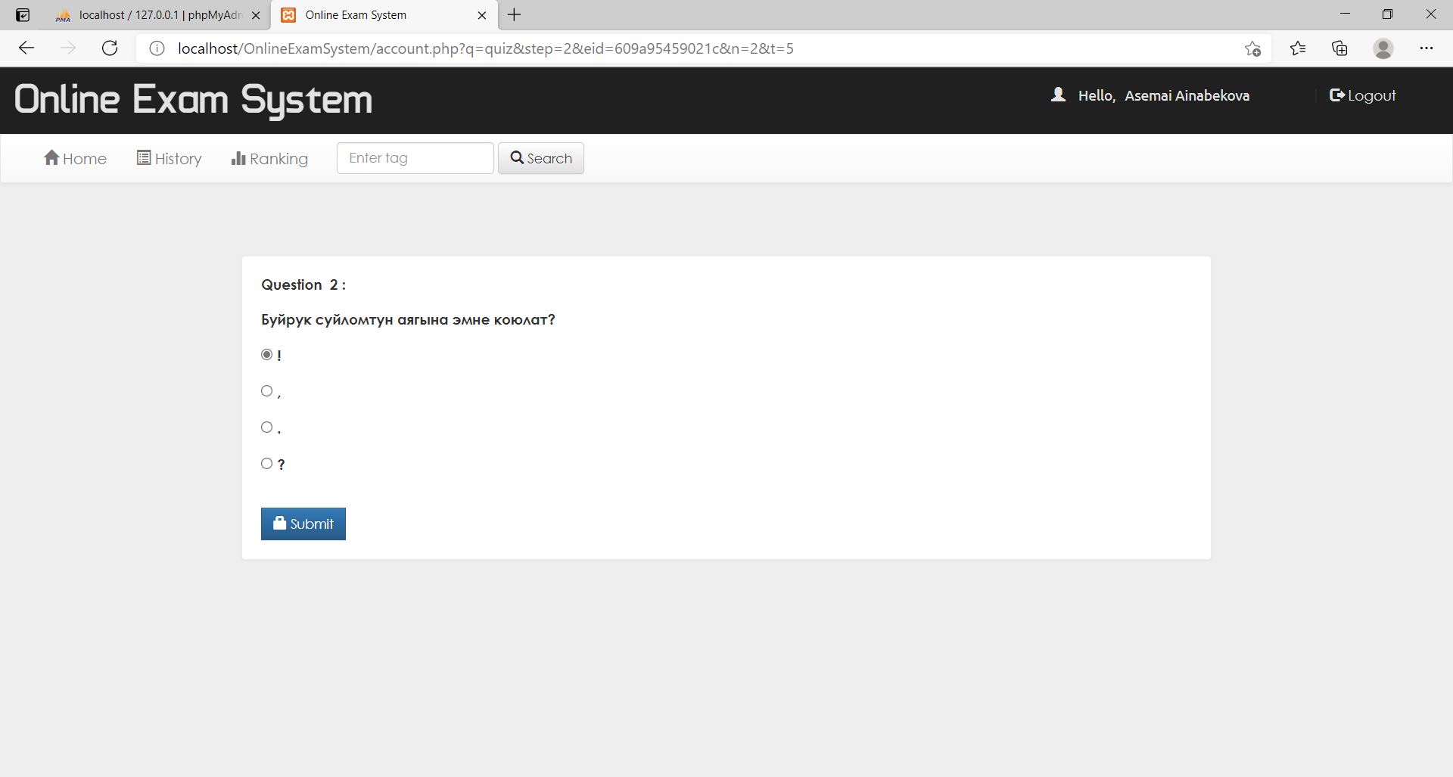The height and width of the screenshot is (777, 1453).
Task: Open the History page
Action: click(169, 158)
